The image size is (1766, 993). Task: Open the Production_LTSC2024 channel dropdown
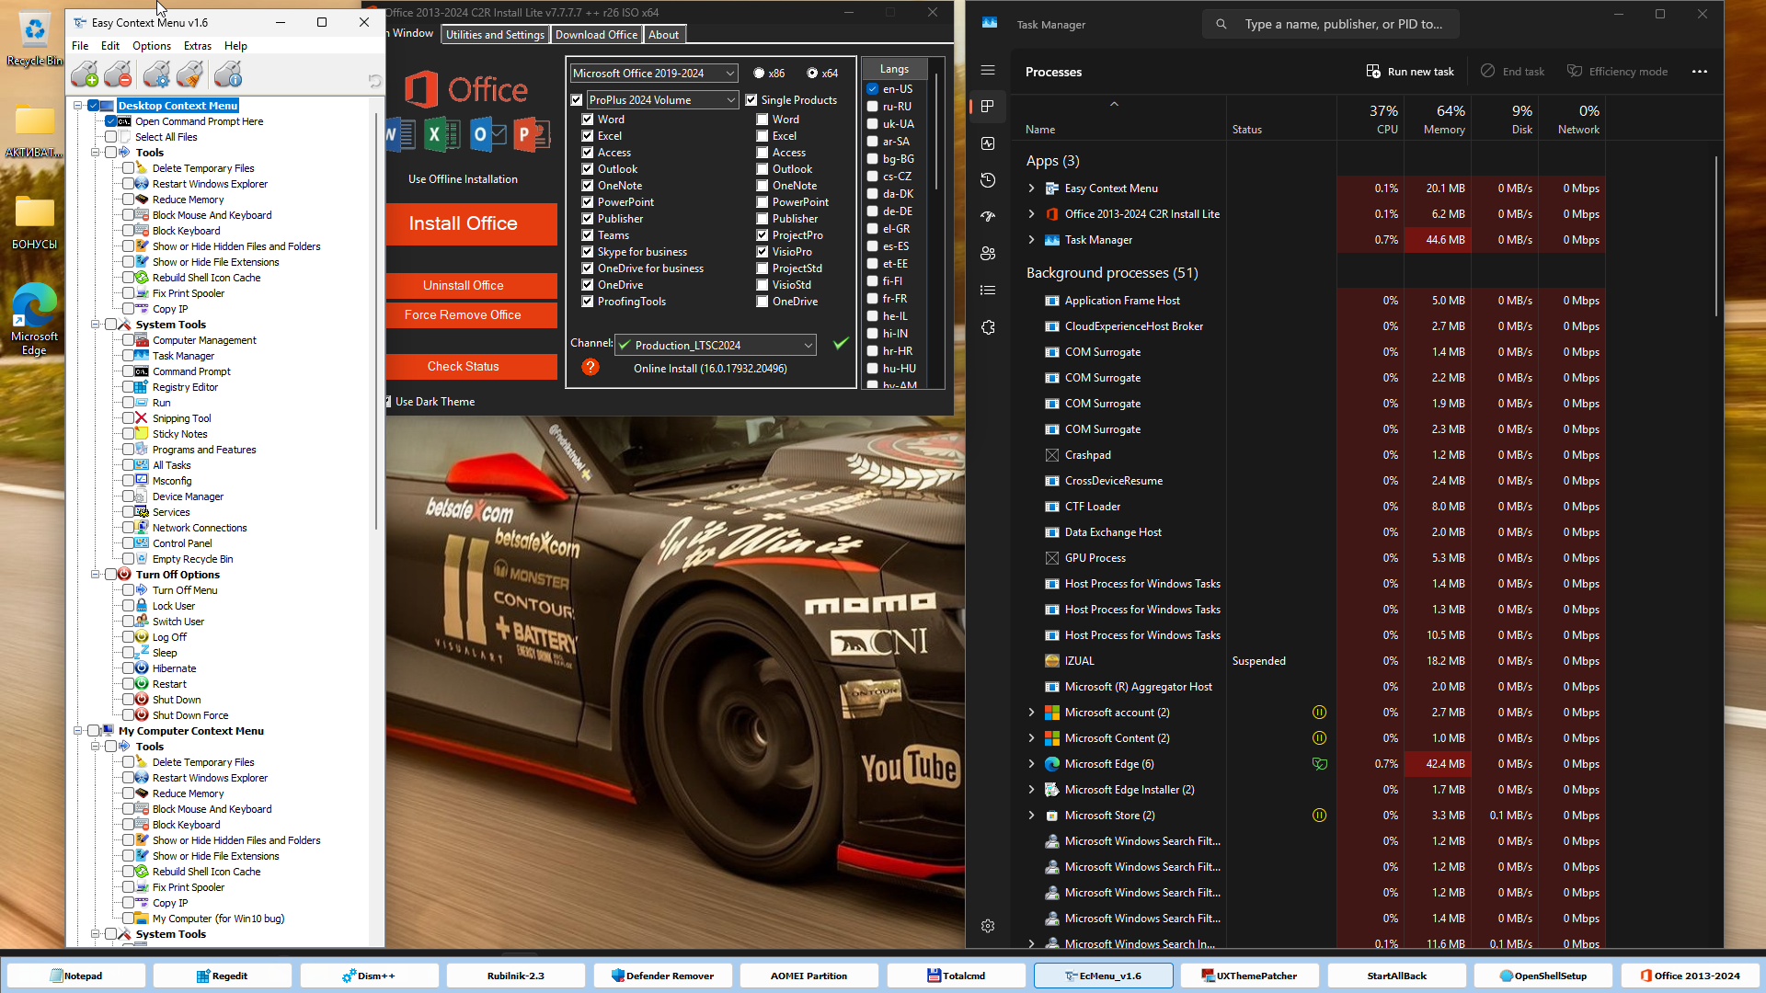pos(715,345)
